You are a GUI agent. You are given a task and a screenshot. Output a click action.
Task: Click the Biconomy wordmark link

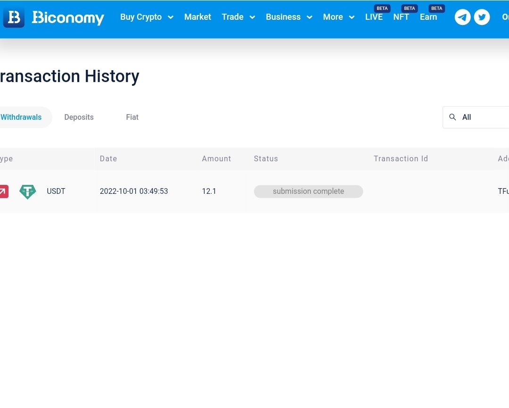(68, 17)
